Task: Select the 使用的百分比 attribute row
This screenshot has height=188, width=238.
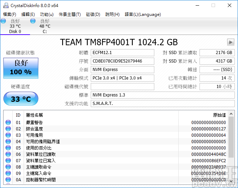Action: click(x=116, y=148)
